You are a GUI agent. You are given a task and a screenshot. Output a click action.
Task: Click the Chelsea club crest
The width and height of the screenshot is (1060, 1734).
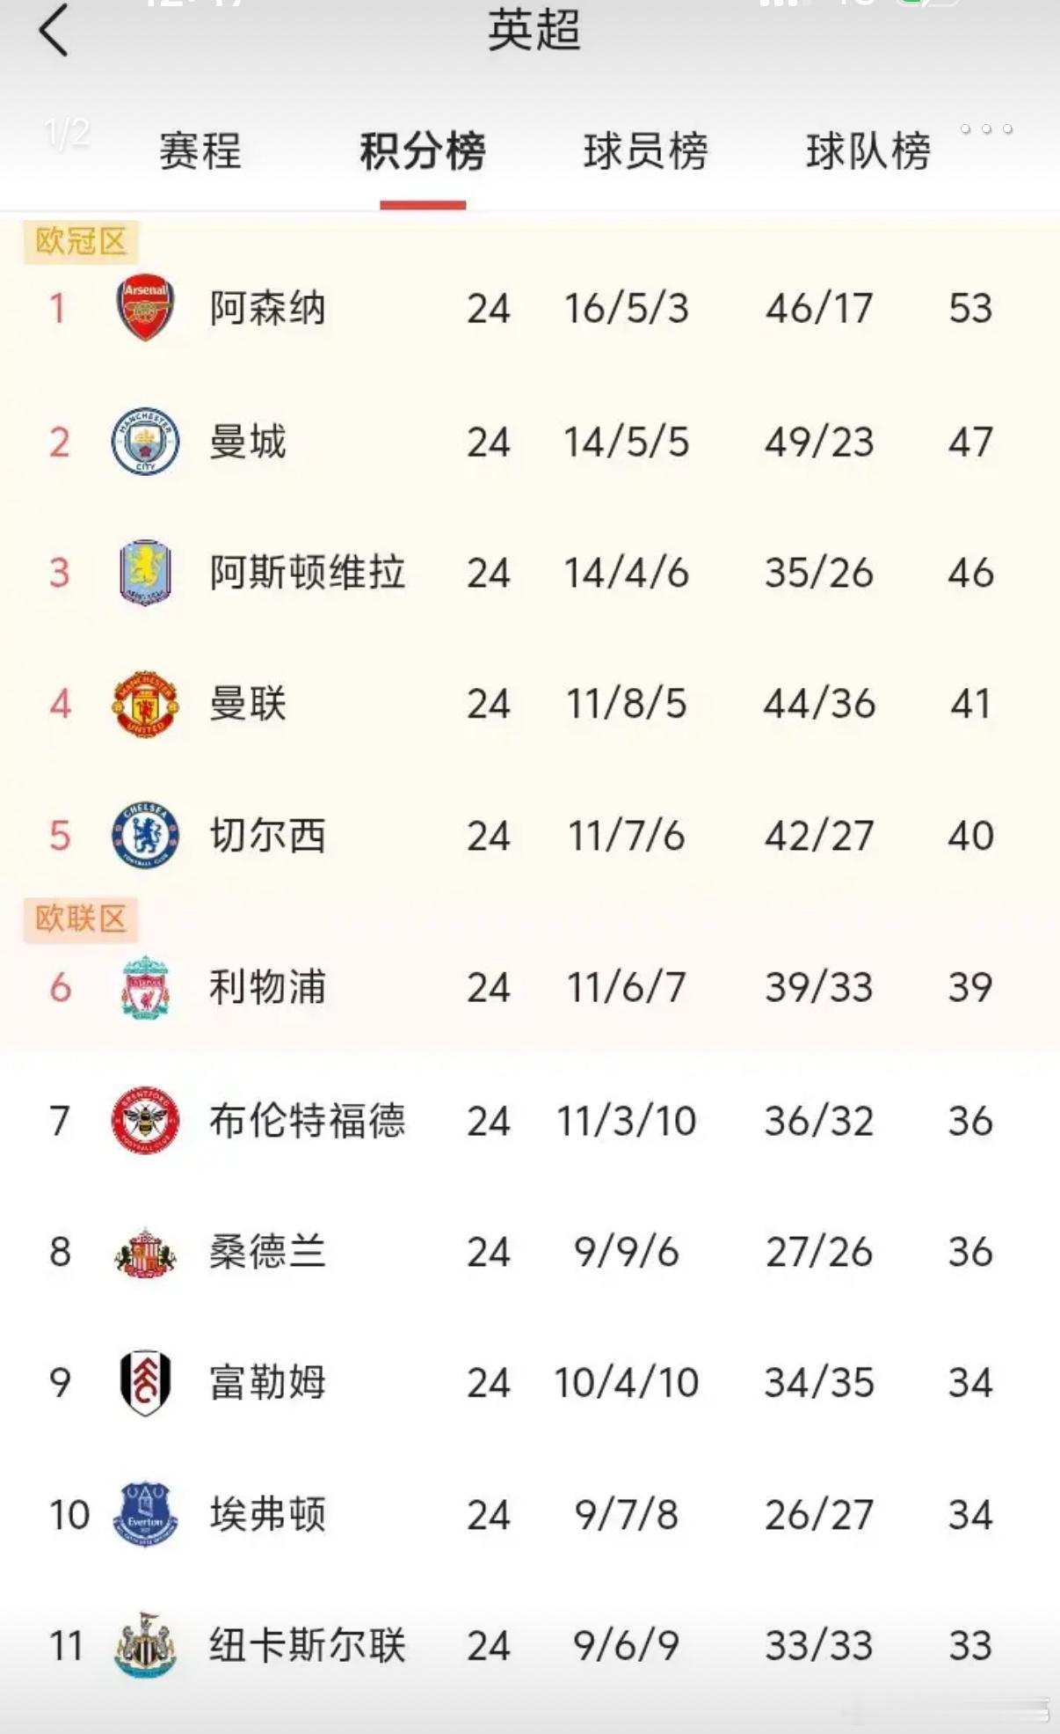tap(146, 835)
